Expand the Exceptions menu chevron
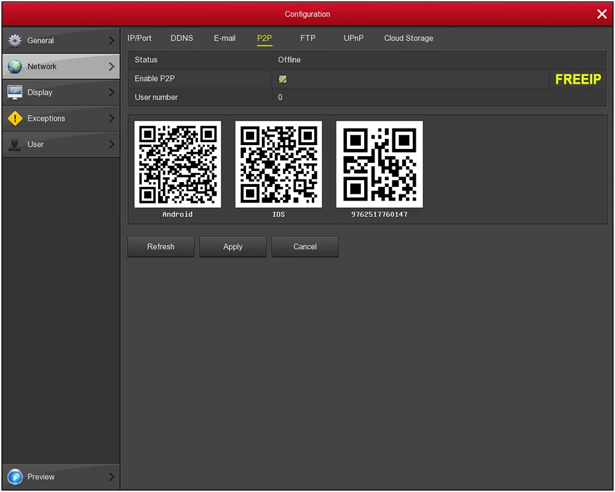Viewport: 615px width, 492px height. click(x=111, y=118)
